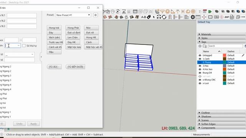Click the black gear settings toolbar icon
246x138 pixels.
point(193,17)
